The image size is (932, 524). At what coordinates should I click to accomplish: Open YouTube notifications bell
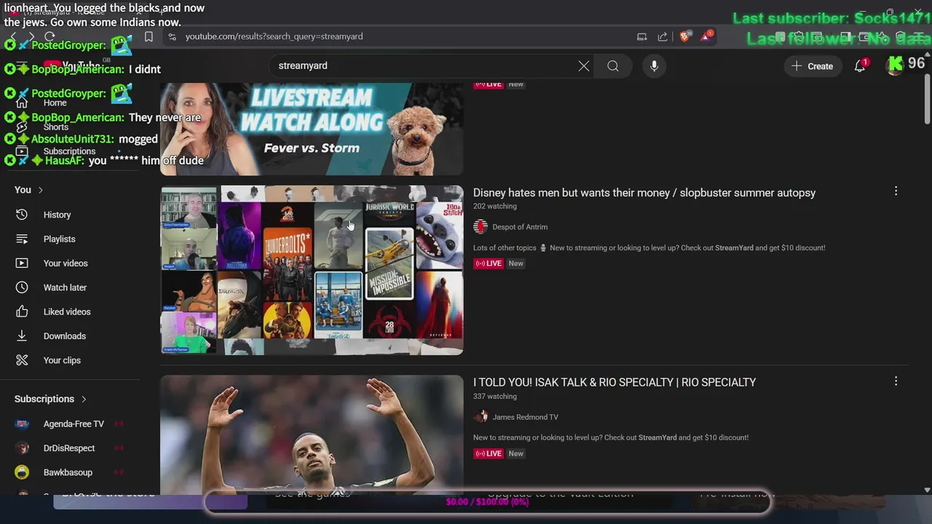[x=860, y=65]
